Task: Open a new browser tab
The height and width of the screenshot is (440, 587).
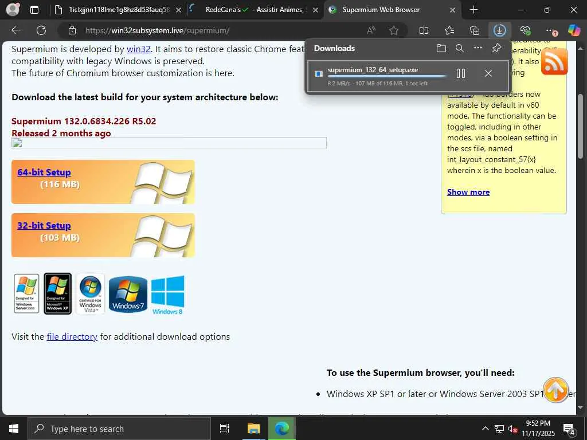Action: (x=473, y=10)
